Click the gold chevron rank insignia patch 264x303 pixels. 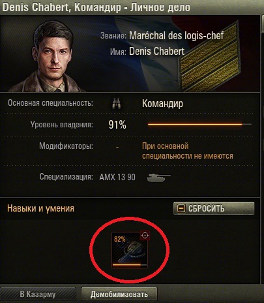(x=211, y=57)
